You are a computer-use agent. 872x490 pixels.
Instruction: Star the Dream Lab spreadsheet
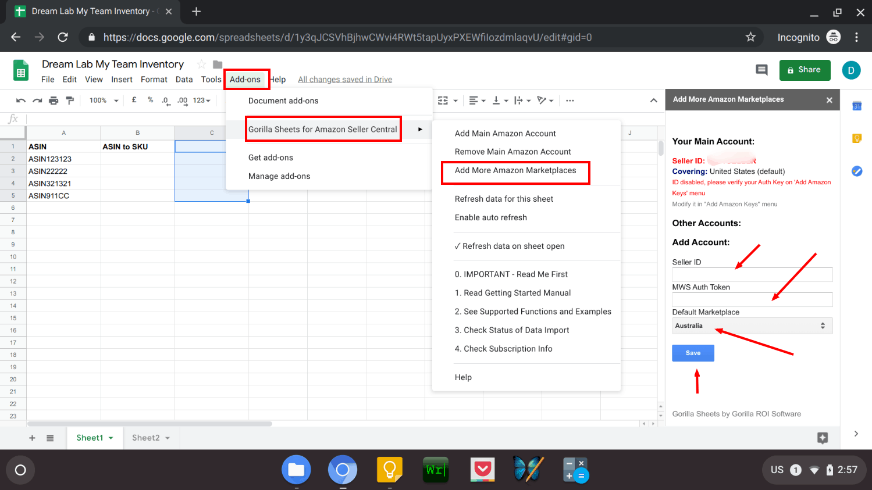coord(201,64)
